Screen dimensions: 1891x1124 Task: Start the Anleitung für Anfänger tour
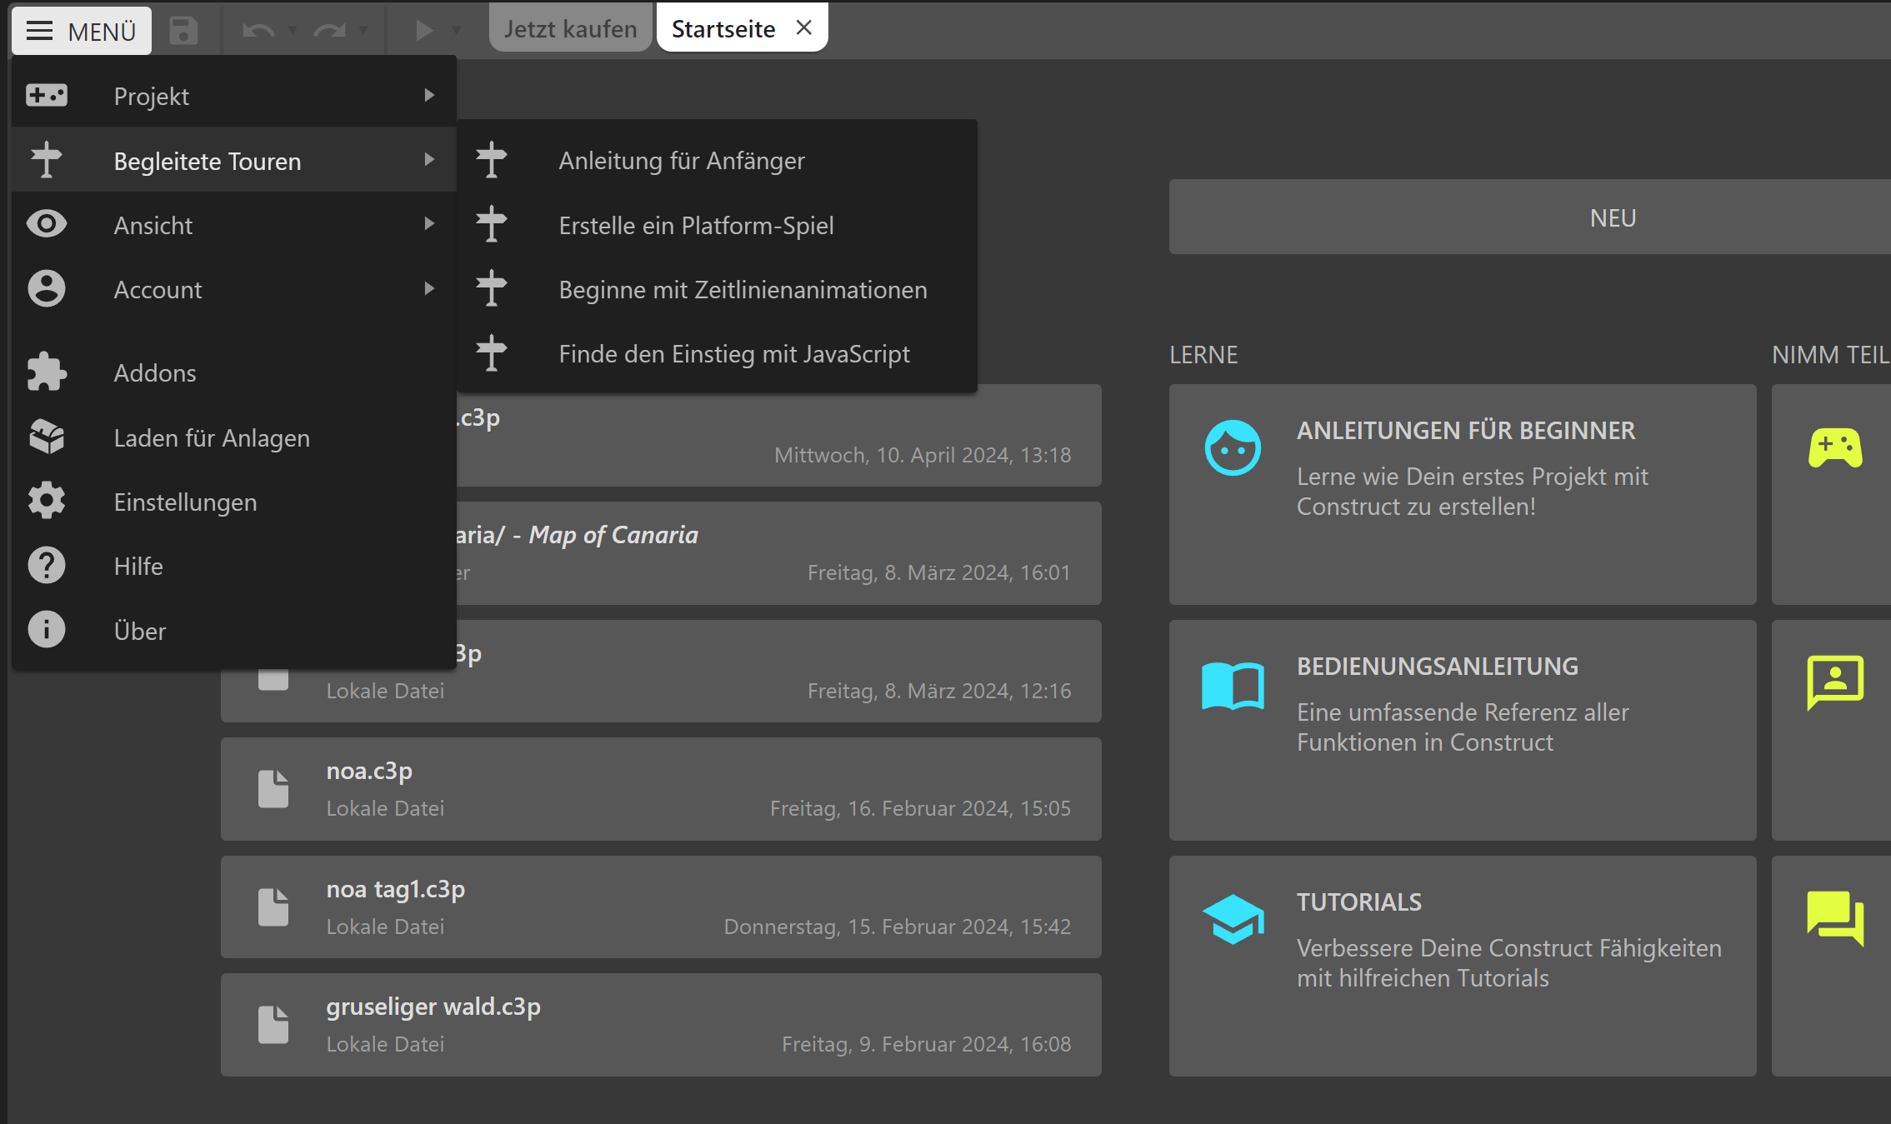(717, 160)
